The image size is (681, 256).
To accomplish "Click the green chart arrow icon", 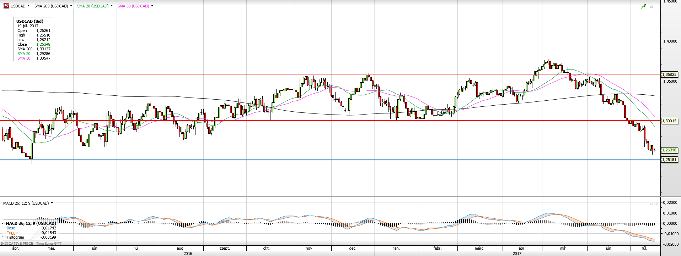I will click(x=644, y=6).
